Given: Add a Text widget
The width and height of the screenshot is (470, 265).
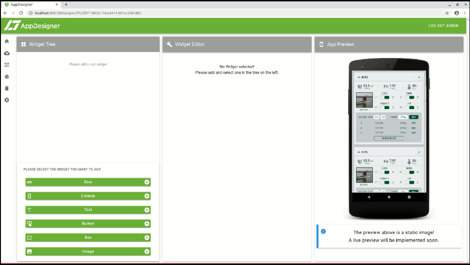Looking at the screenshot, I should click(88, 210).
